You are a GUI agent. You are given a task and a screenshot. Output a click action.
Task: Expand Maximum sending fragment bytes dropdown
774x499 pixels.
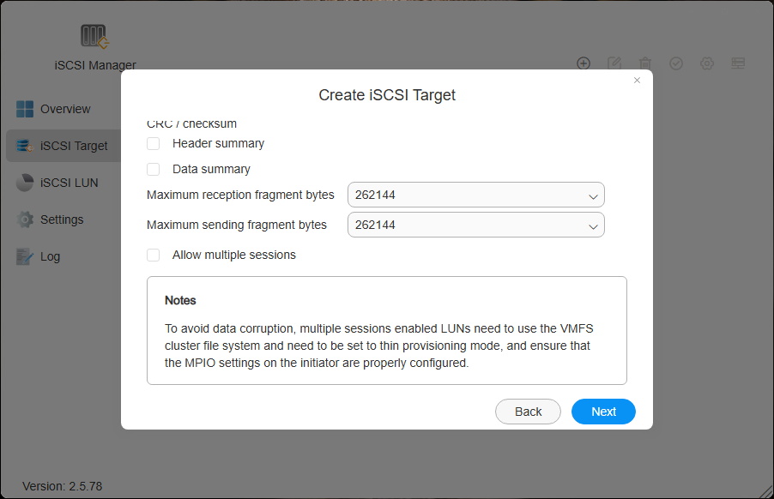(x=475, y=225)
